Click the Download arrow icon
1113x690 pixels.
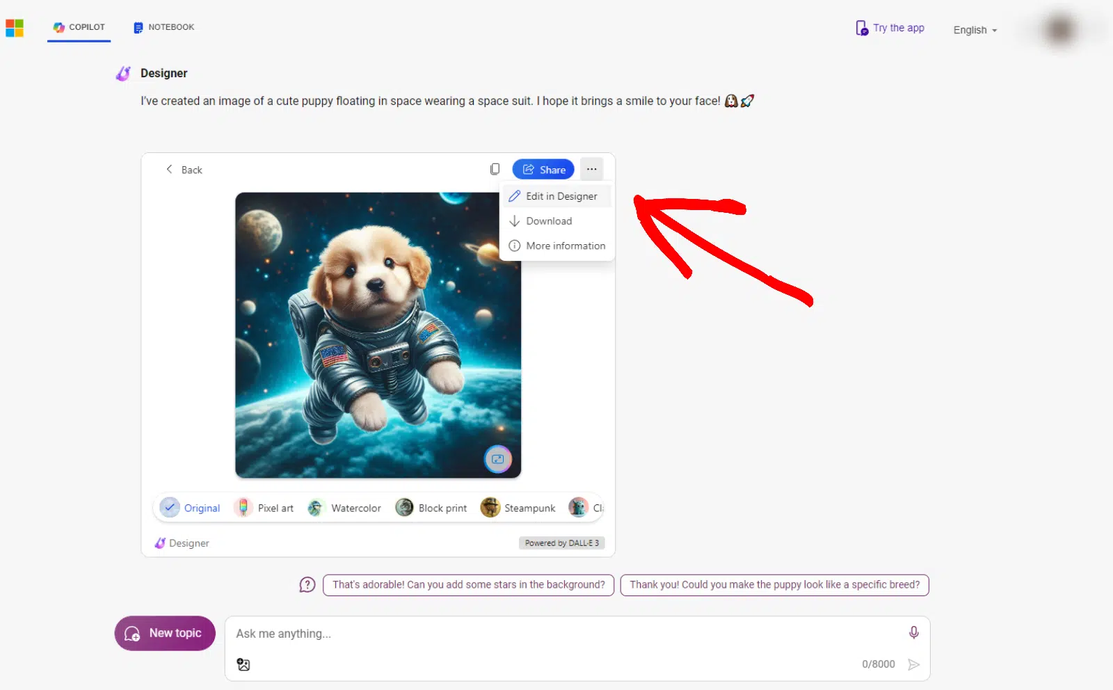515,221
